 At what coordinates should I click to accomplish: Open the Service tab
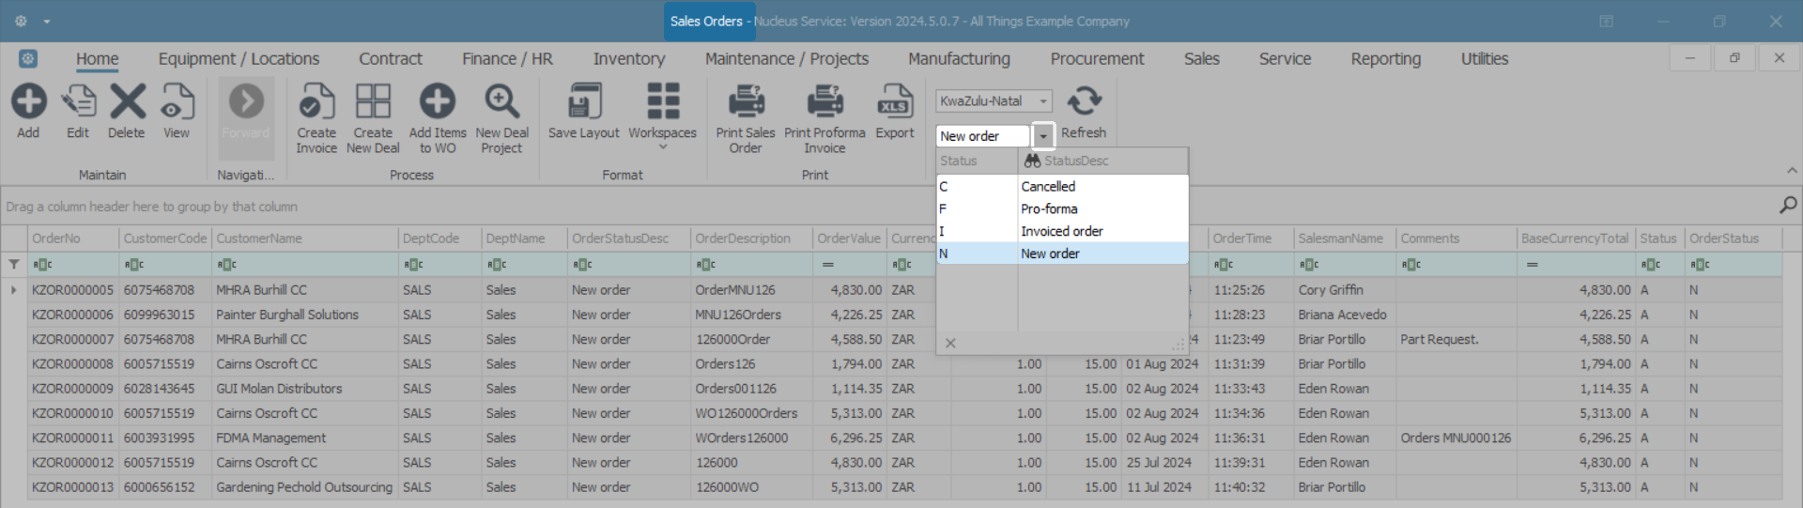(1285, 58)
